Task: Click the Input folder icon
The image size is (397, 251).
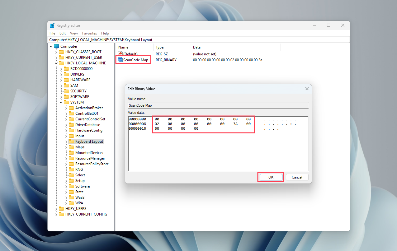Action: click(71, 136)
